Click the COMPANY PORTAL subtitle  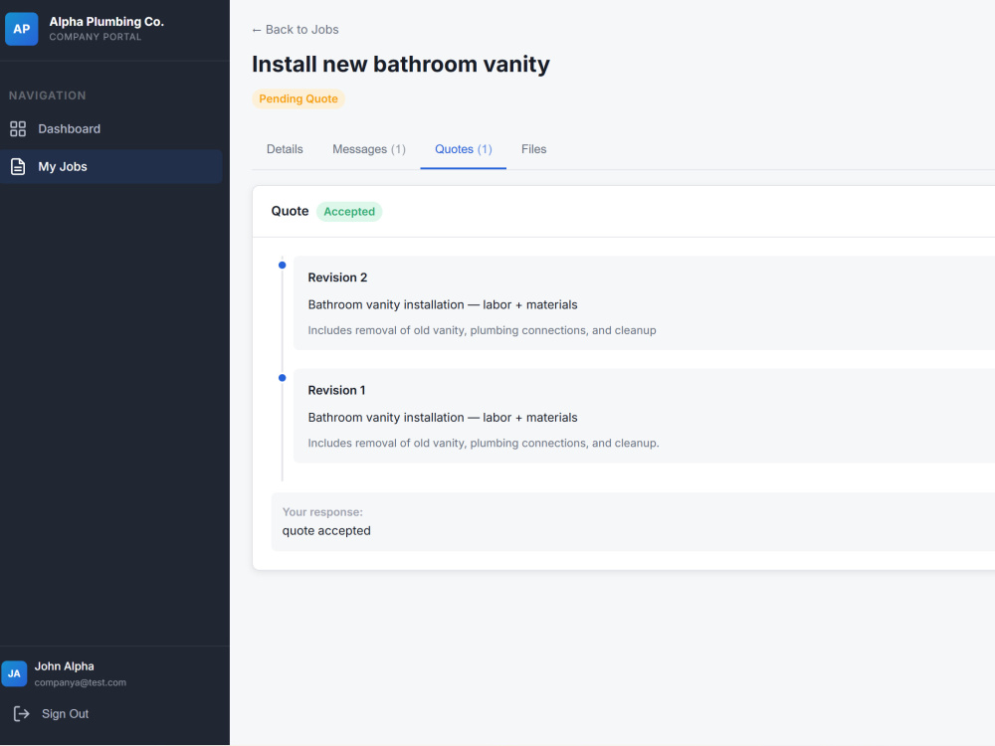(x=96, y=37)
